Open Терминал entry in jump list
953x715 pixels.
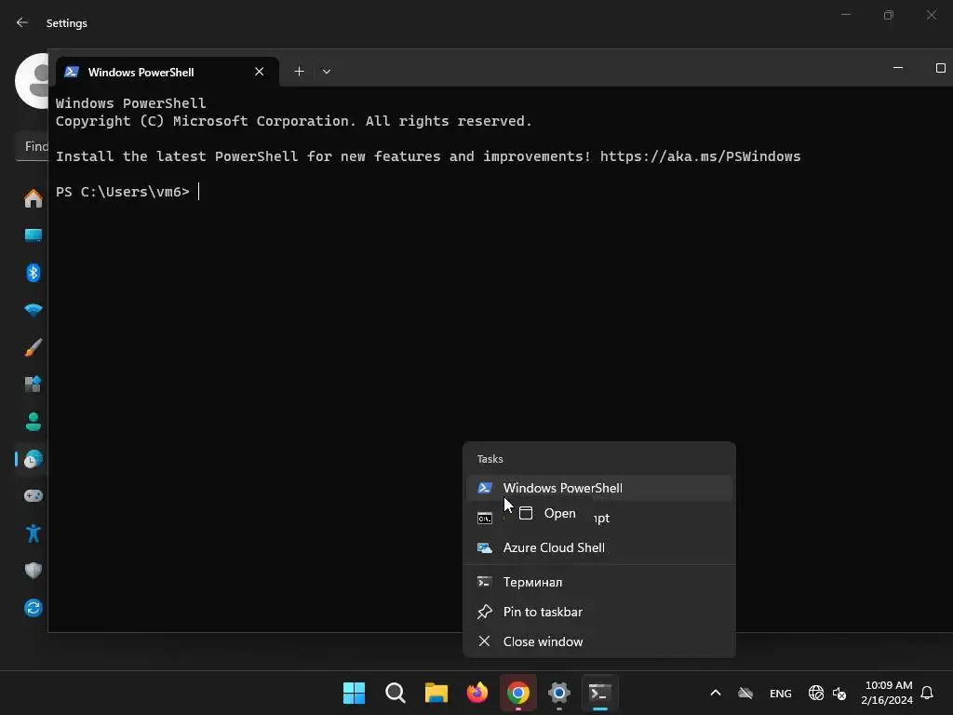tap(599, 582)
